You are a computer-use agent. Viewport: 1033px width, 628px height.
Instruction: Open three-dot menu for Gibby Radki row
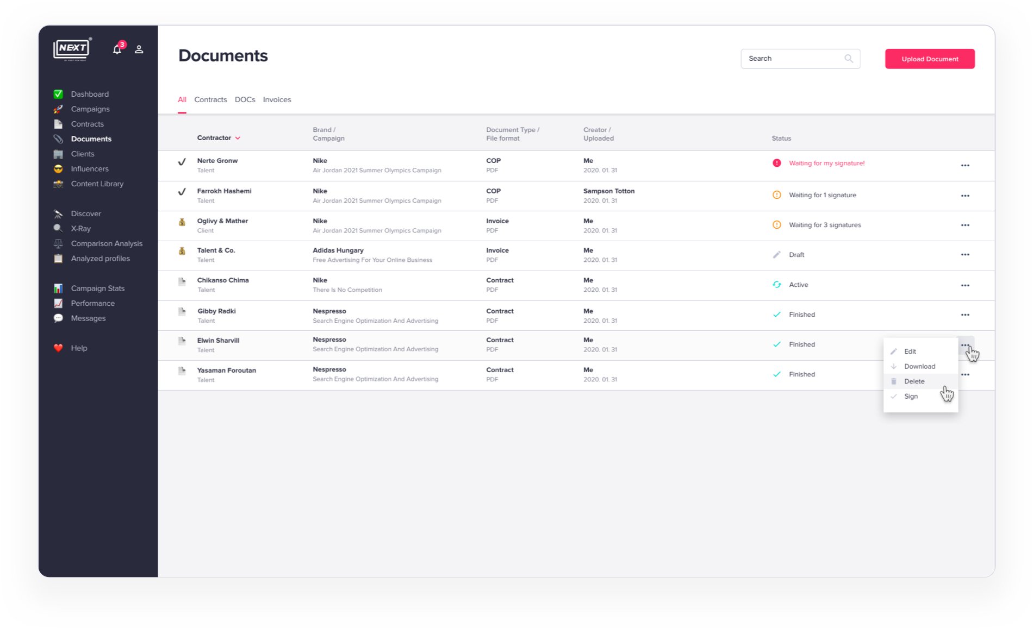click(x=965, y=315)
